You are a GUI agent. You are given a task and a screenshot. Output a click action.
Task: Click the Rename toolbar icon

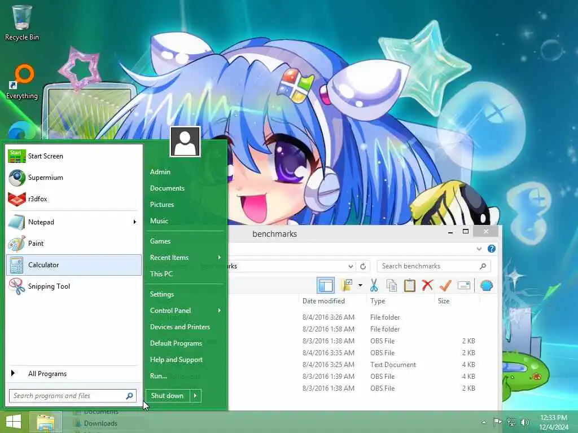tap(464, 285)
